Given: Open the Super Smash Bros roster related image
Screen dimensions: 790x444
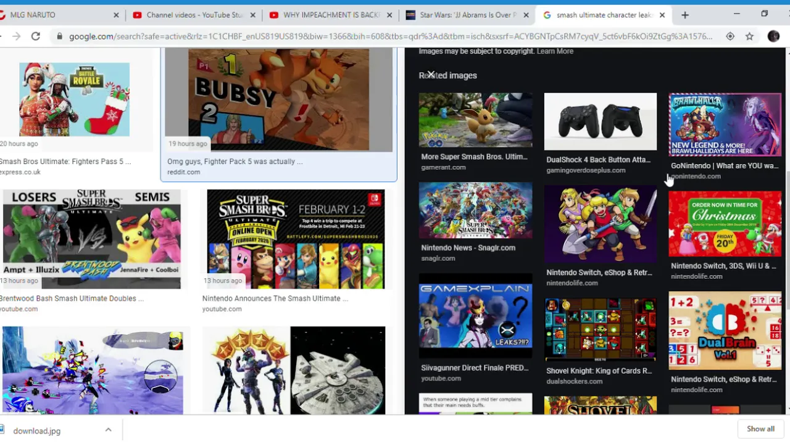Looking at the screenshot, I should tap(475, 210).
